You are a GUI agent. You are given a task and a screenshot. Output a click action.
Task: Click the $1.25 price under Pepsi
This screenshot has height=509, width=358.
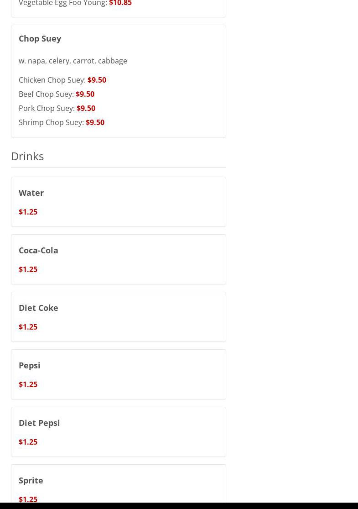click(x=28, y=384)
